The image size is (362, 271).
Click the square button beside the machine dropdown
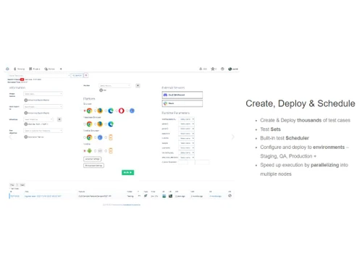[138, 85]
